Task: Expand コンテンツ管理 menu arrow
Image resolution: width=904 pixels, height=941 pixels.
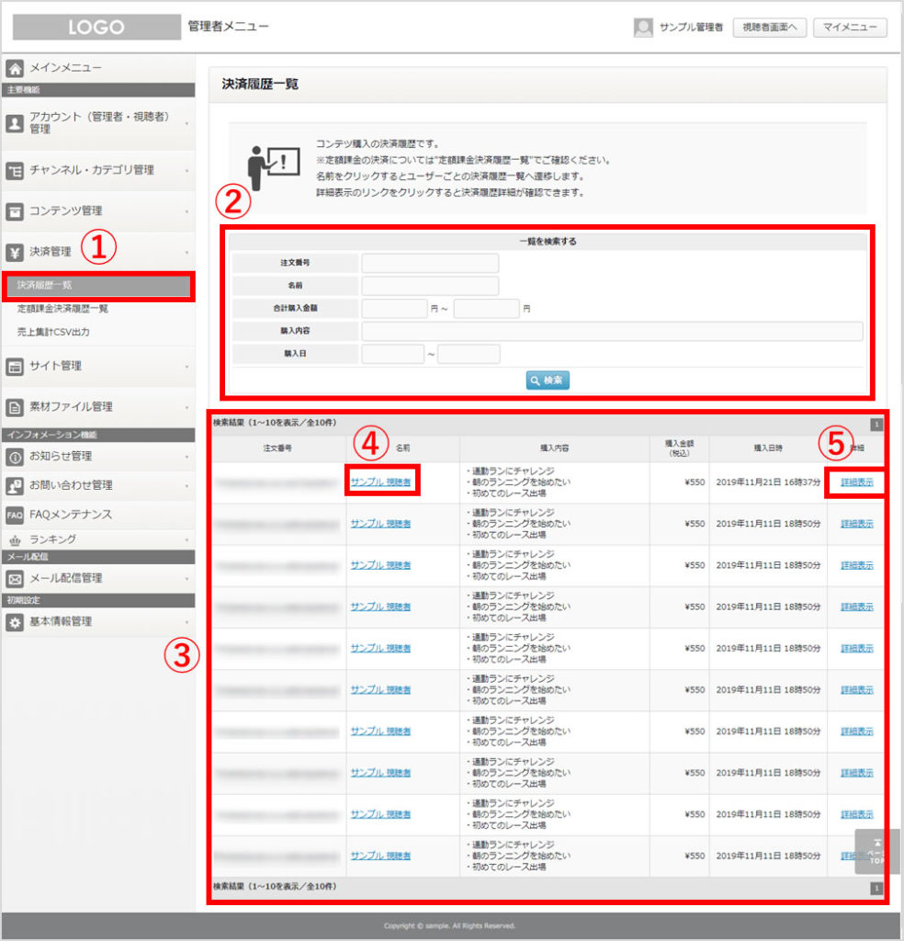Action: [x=187, y=211]
